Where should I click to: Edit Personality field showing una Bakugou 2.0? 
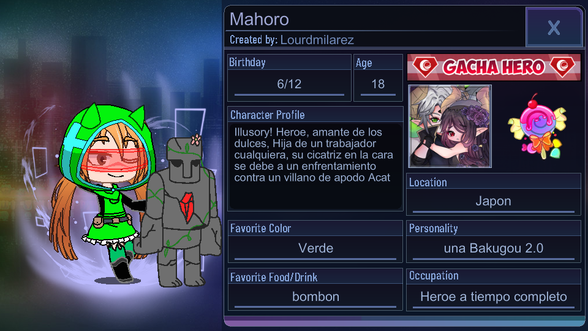click(x=494, y=248)
